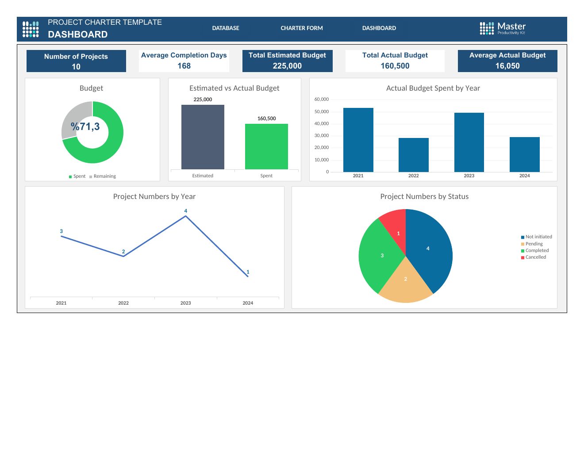The height and width of the screenshot is (451, 584).
Task: Select the 2023 bar in Actual Budget Spent chart
Action: click(469, 142)
